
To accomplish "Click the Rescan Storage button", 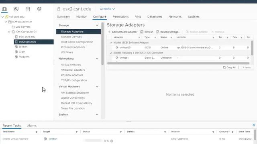I will [x=168, y=32].
